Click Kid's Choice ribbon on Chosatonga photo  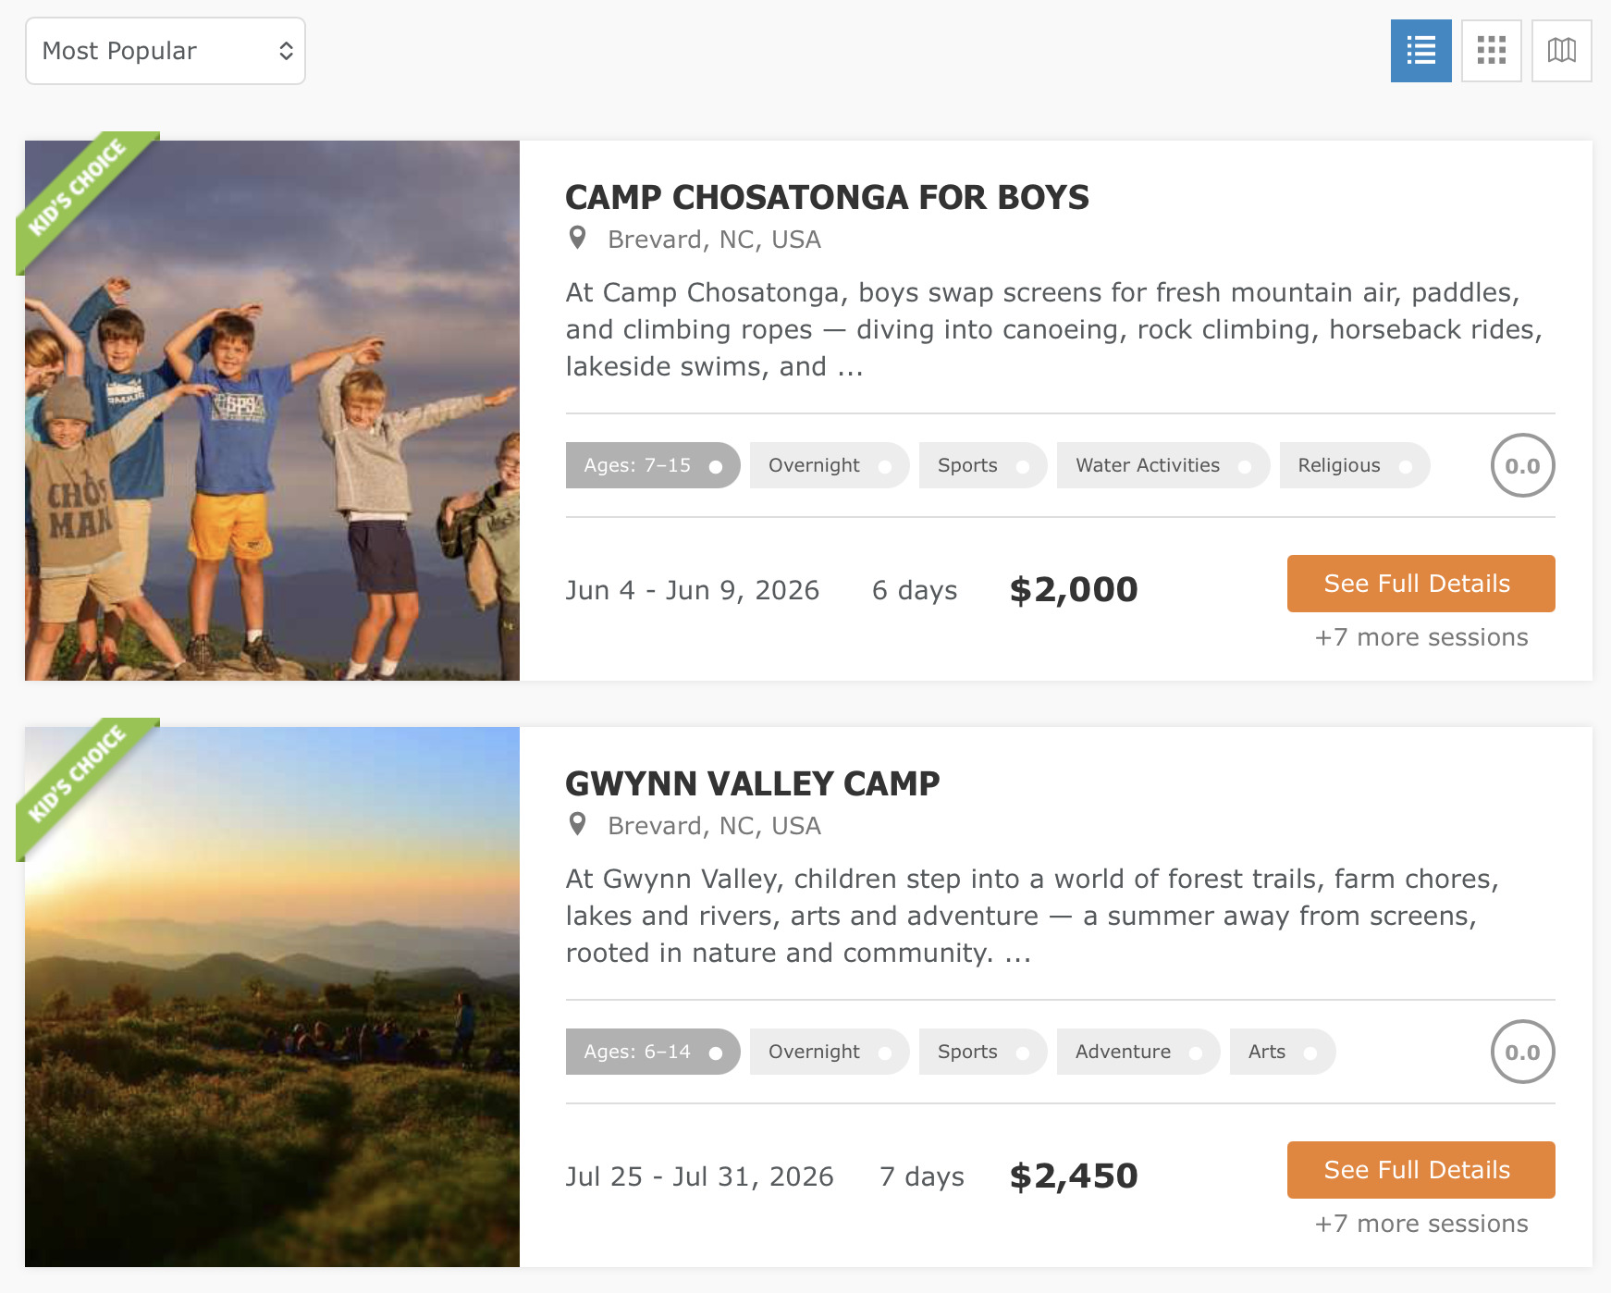click(78, 189)
